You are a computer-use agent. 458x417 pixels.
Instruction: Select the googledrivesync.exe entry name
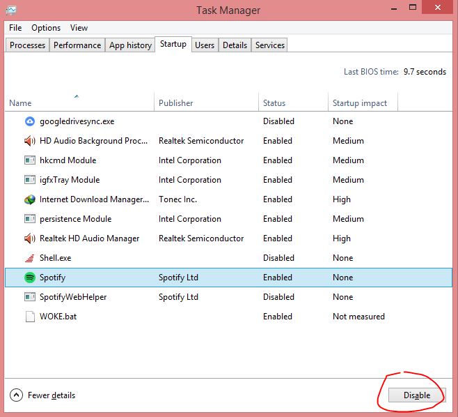77,121
